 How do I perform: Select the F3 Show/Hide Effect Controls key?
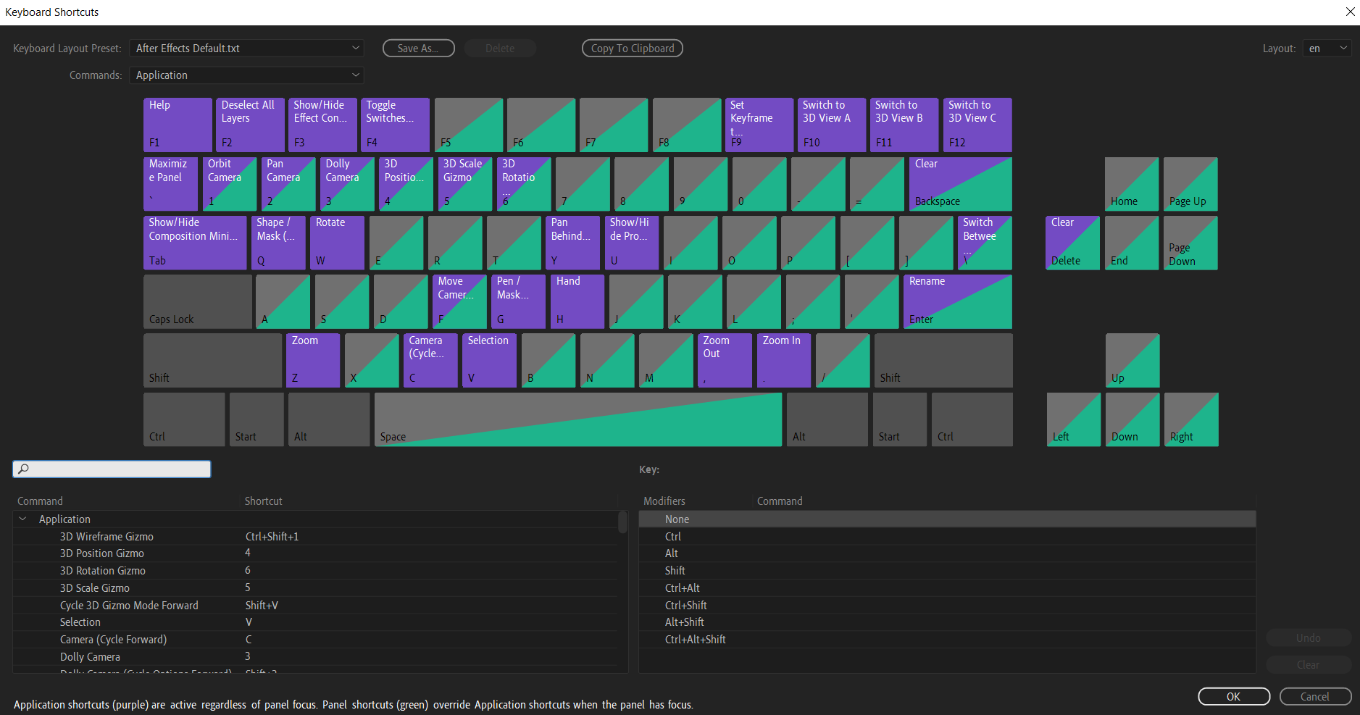322,125
